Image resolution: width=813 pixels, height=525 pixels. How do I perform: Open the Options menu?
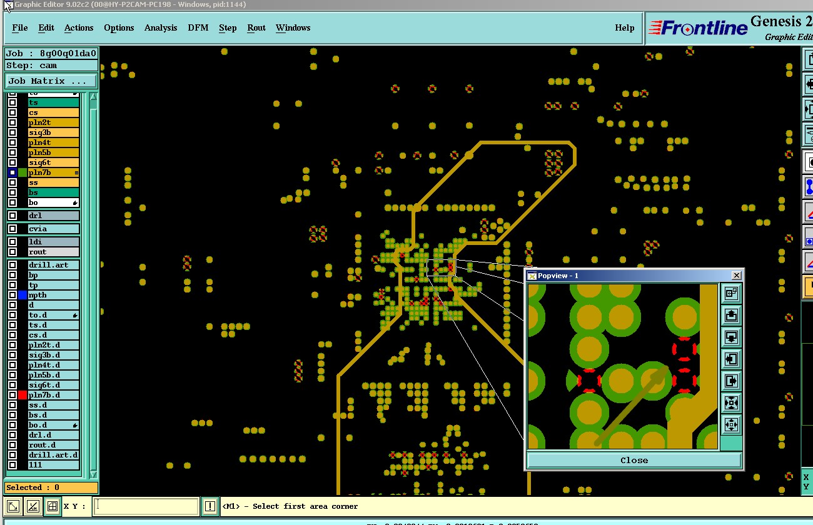click(119, 27)
